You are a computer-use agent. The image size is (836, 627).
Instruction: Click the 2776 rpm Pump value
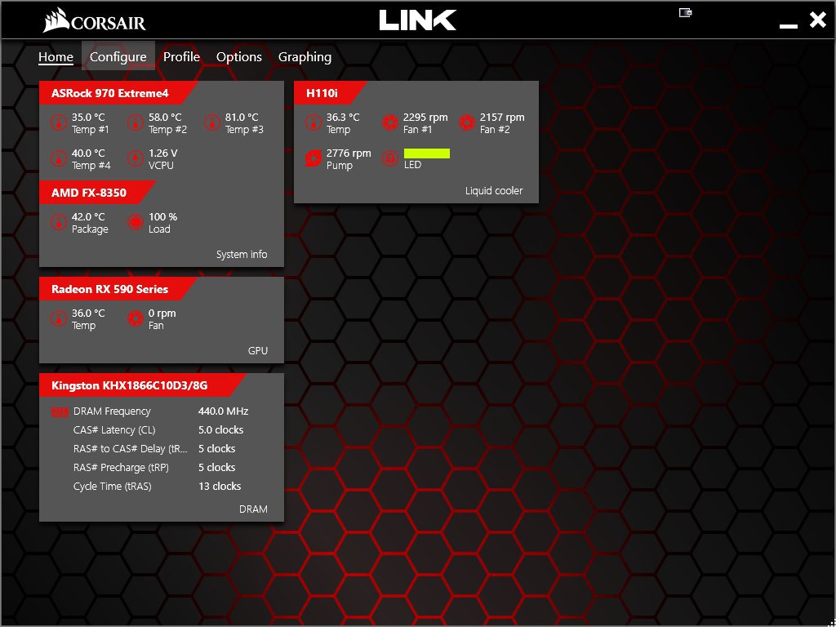pos(349,153)
